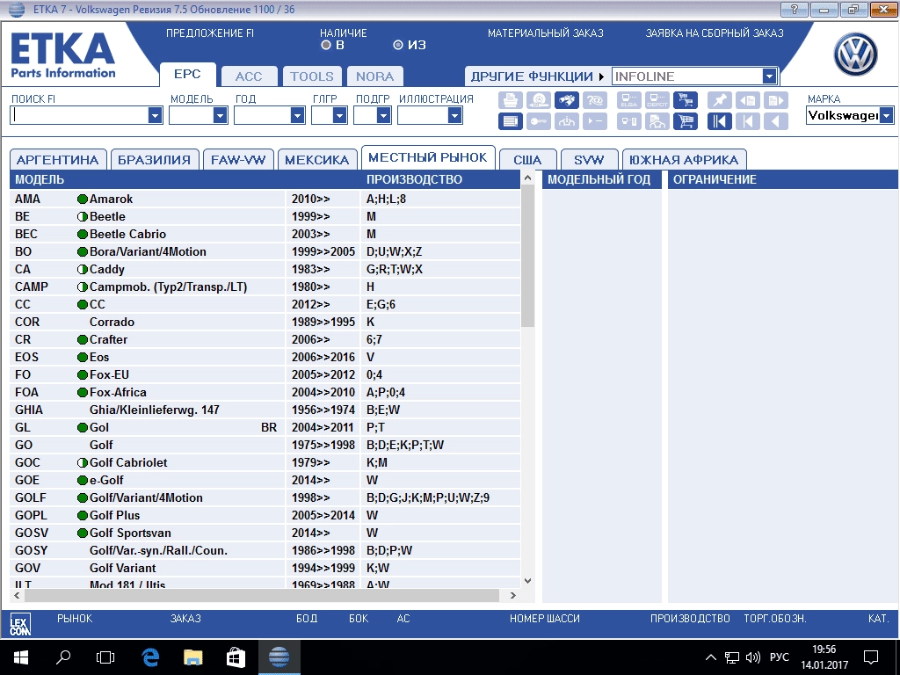Open the ?@ inquiry icon
This screenshot has height=675, width=900.
[x=595, y=100]
